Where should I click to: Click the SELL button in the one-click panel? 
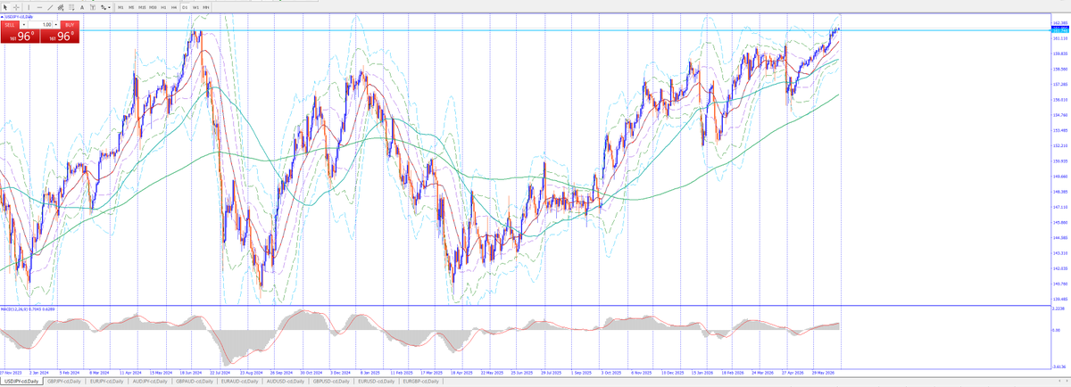tap(10, 25)
